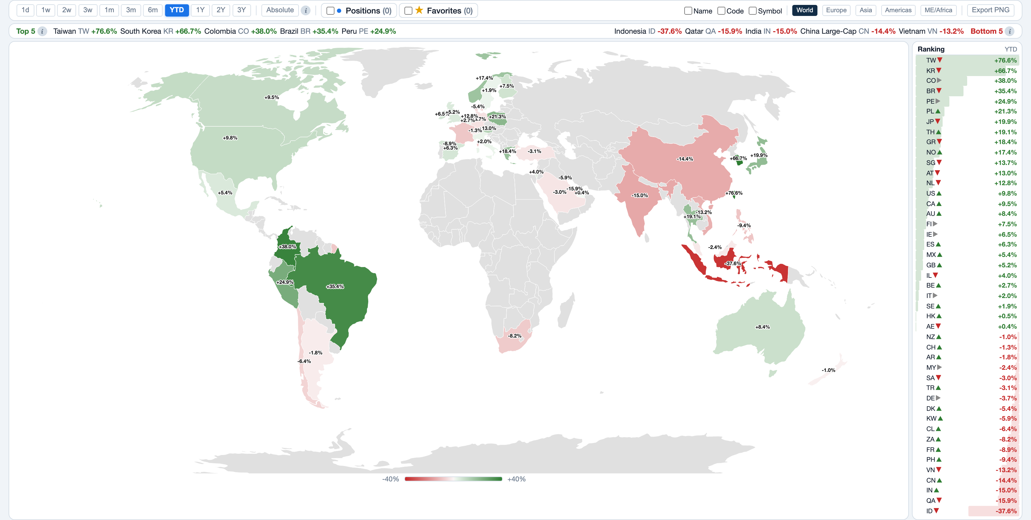This screenshot has width=1031, height=520.
Task: Select the 1Y time range
Action: pos(200,10)
